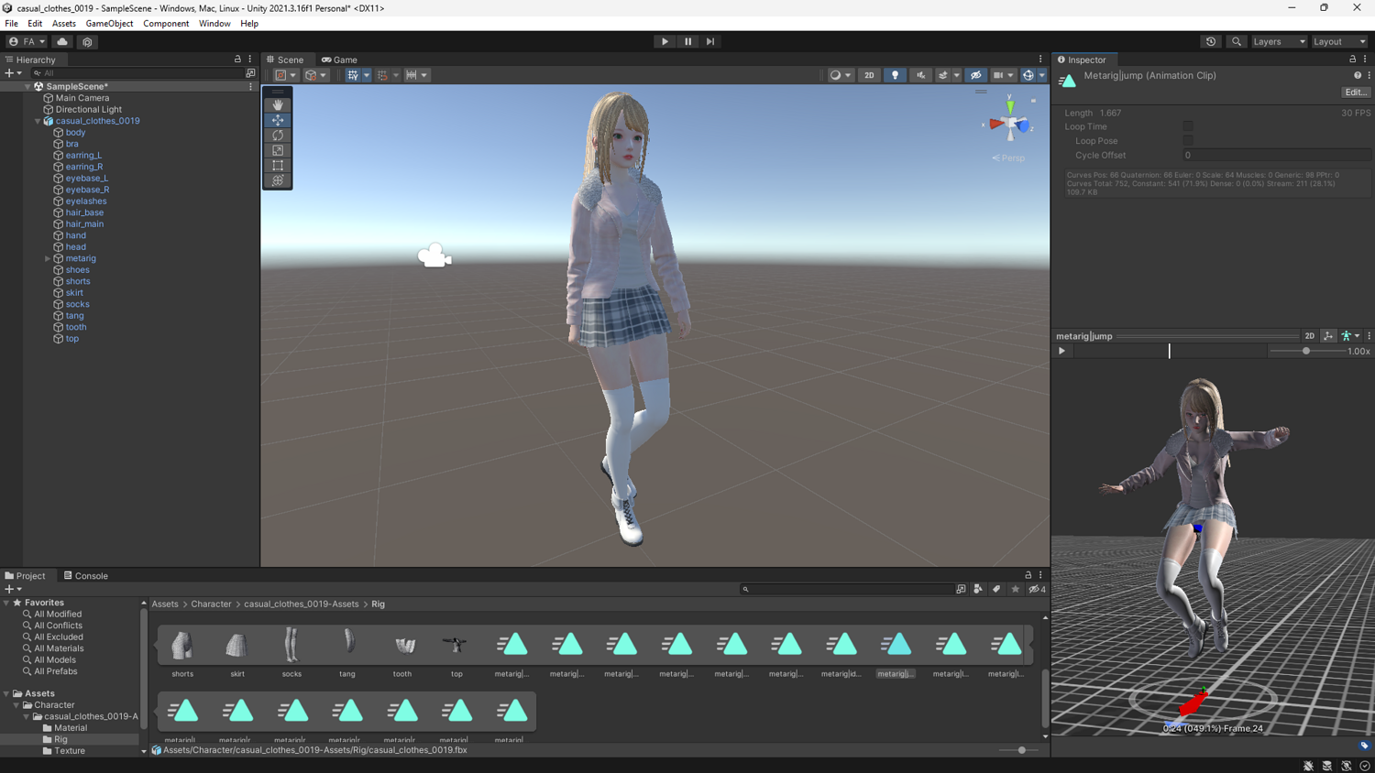Open the cloud services icon
This screenshot has width=1375, height=773.
pyautogui.click(x=62, y=41)
